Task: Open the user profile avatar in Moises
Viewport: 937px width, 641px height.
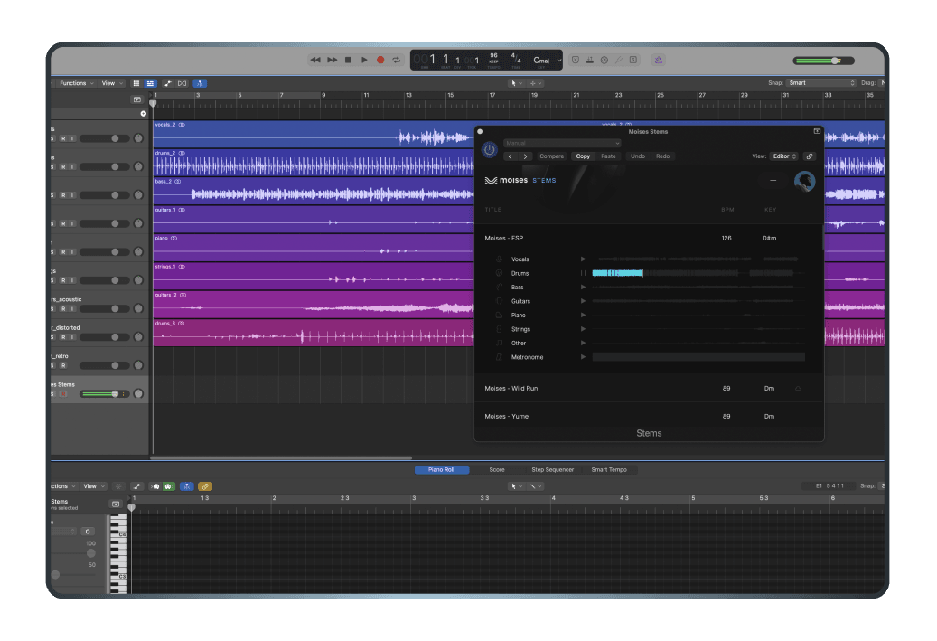Action: point(804,181)
